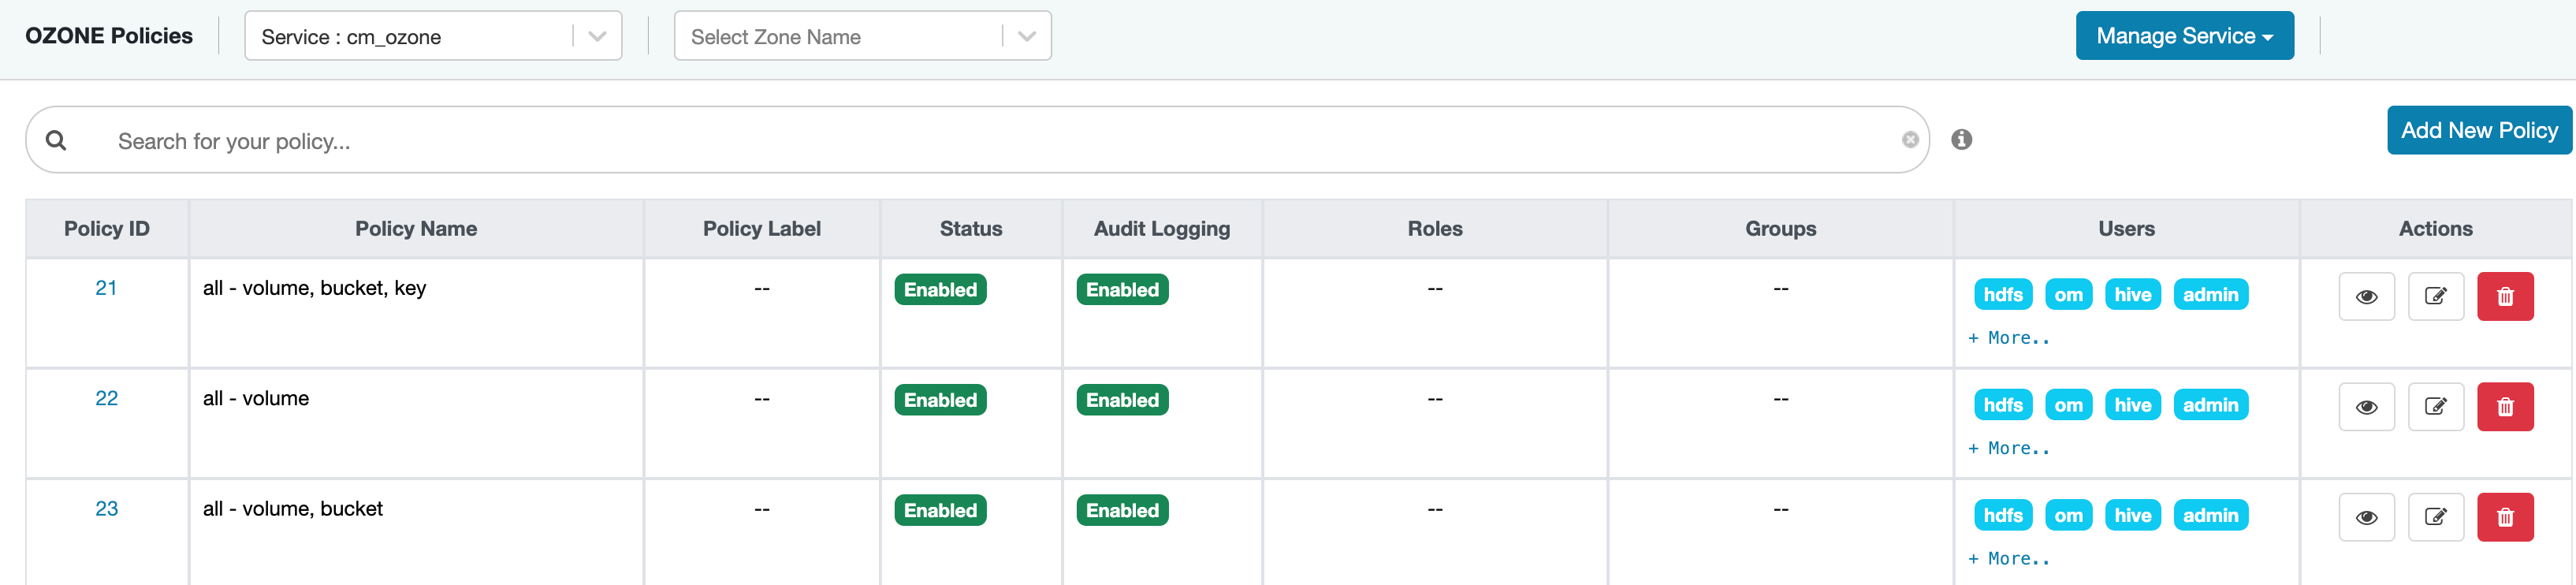Clear the policy search field
The image size is (2576, 585).
pos(1909,140)
